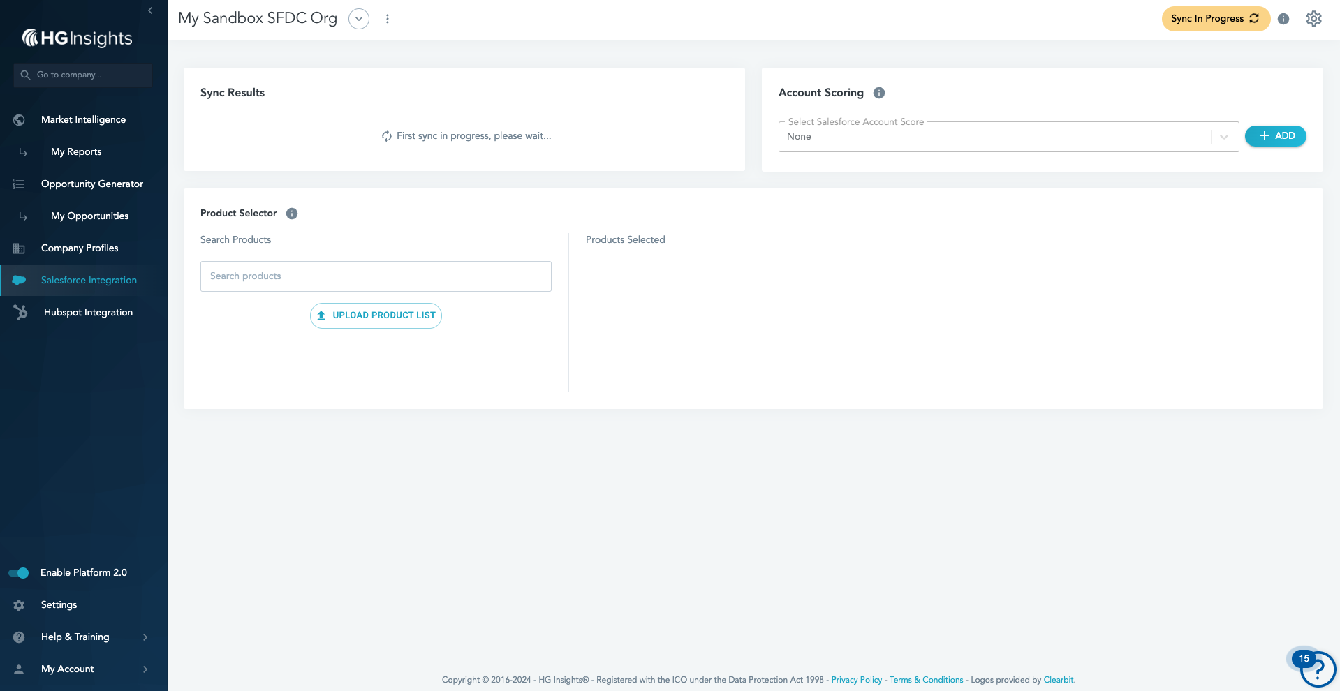Click the Hubspot logo icon
The height and width of the screenshot is (691, 1340).
click(x=20, y=312)
